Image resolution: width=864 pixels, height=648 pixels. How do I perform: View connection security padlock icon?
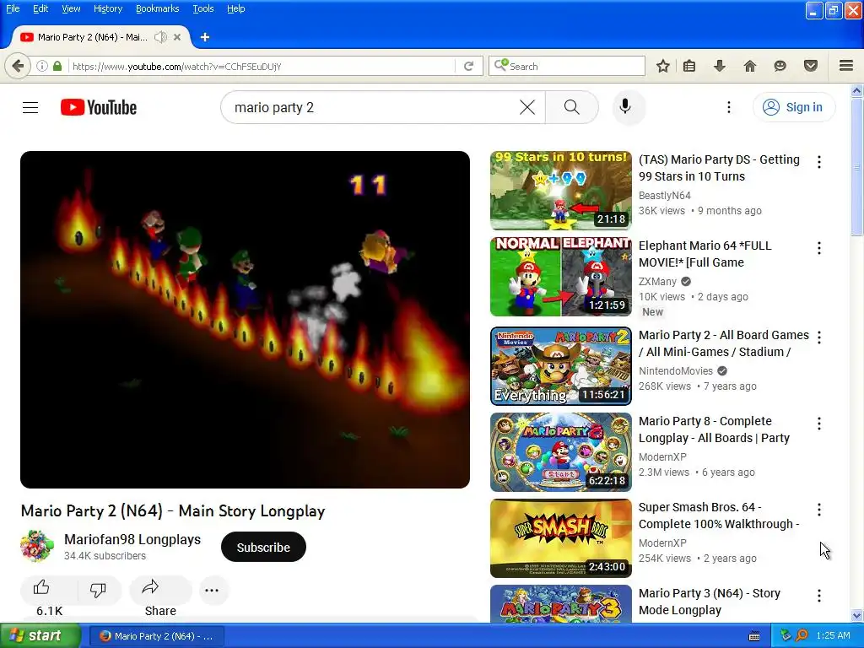coord(57,66)
